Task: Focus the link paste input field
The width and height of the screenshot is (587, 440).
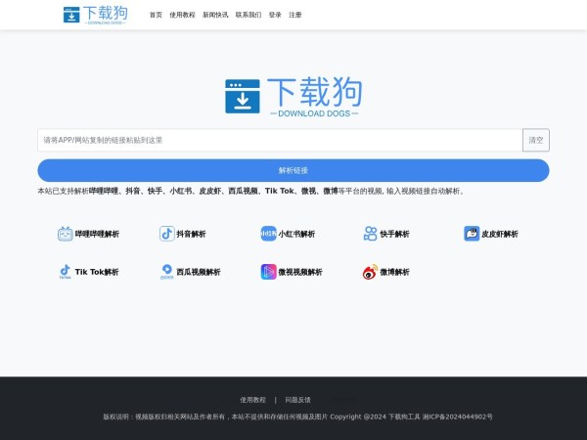Action: pyautogui.click(x=280, y=140)
